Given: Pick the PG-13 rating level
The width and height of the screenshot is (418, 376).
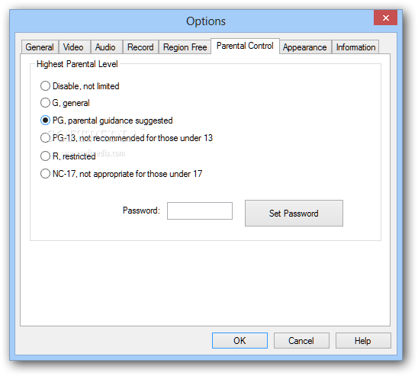Looking at the screenshot, I should [127, 138].
